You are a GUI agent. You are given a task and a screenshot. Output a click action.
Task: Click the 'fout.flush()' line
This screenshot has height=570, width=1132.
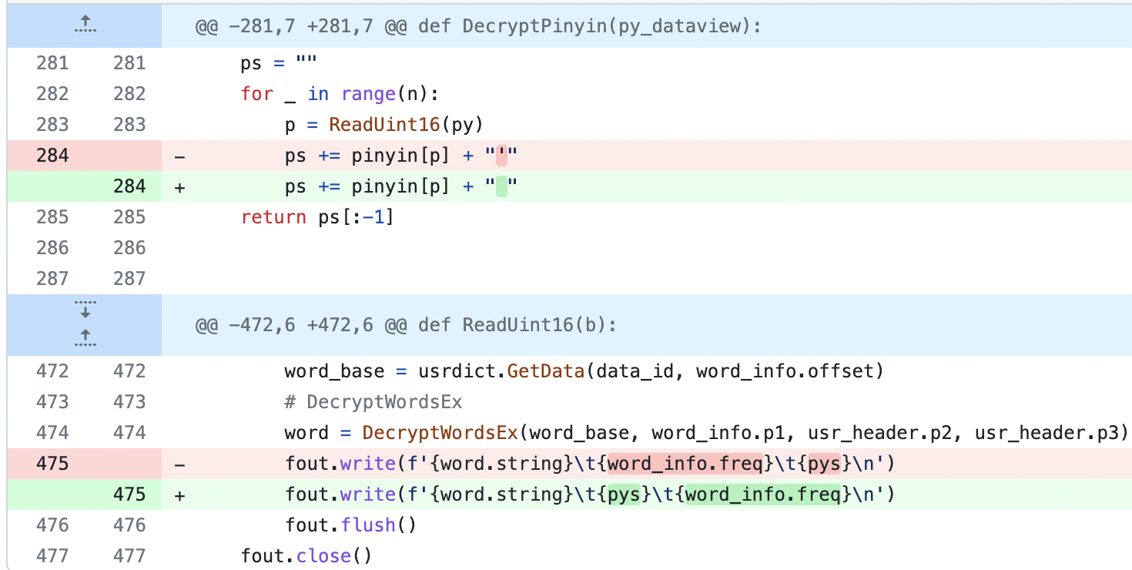(x=350, y=525)
